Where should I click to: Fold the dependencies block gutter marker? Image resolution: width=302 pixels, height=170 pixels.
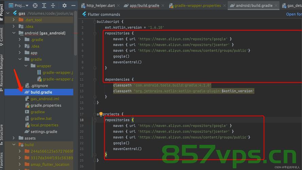95,80
